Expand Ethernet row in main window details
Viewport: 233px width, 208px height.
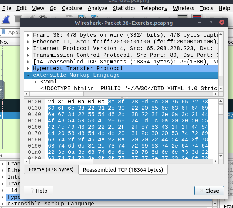tap(3, 171)
